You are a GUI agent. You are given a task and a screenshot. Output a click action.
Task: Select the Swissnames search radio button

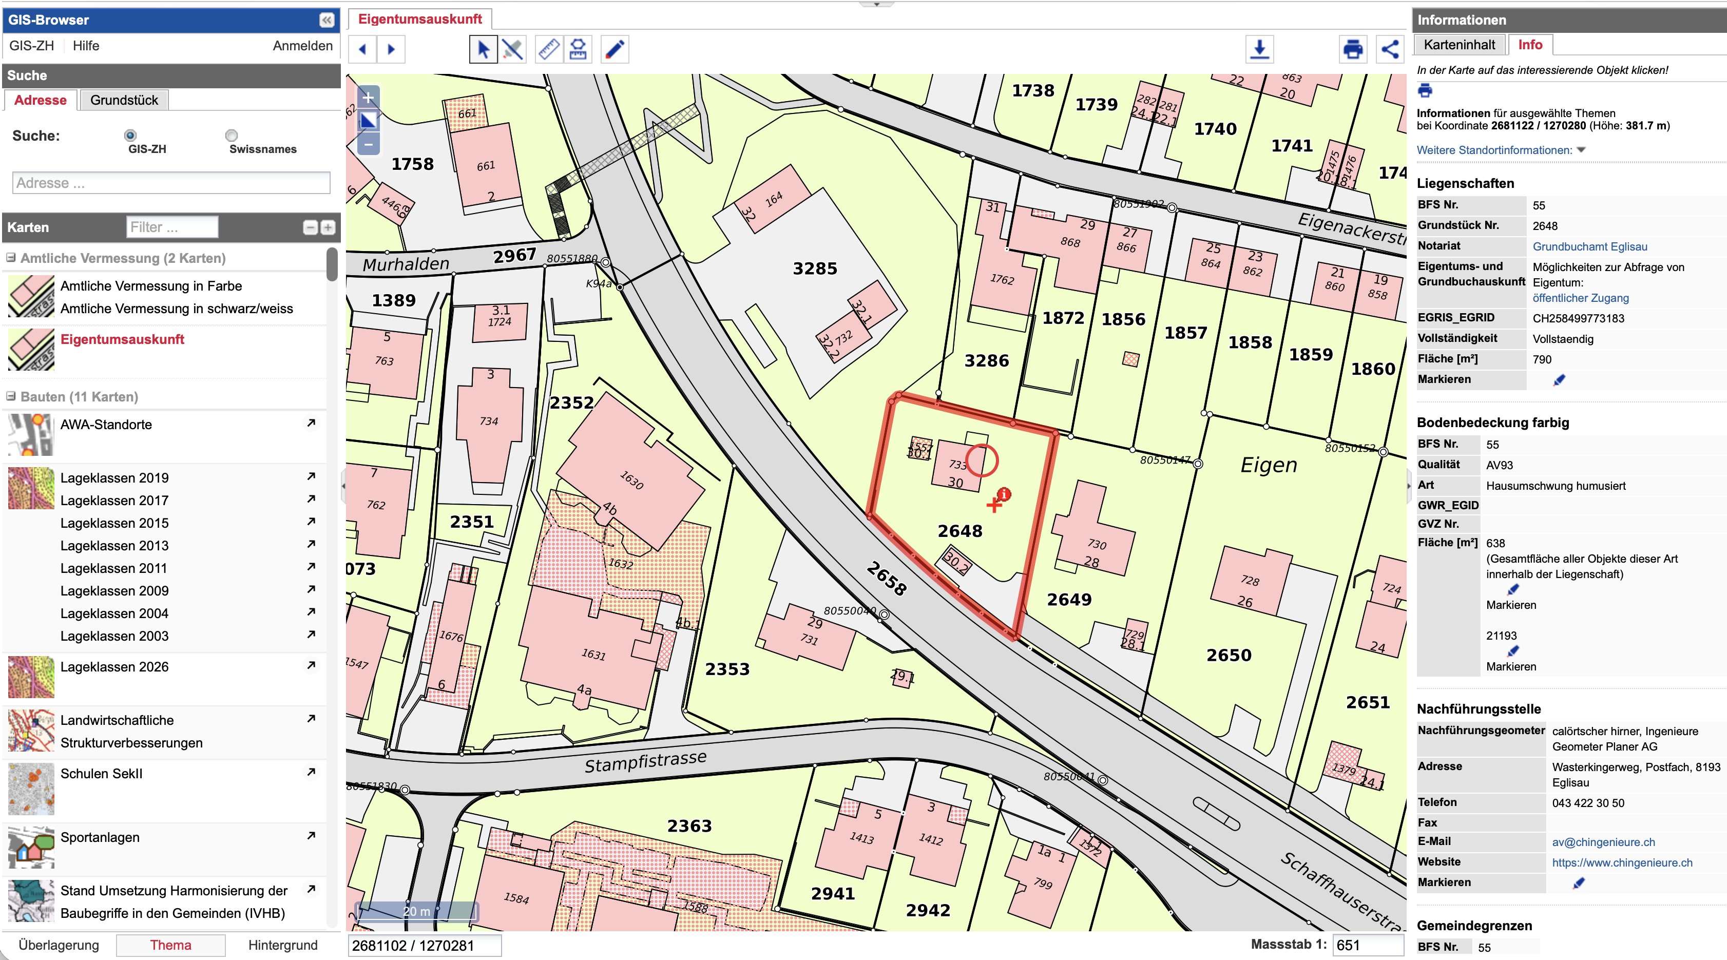click(232, 136)
